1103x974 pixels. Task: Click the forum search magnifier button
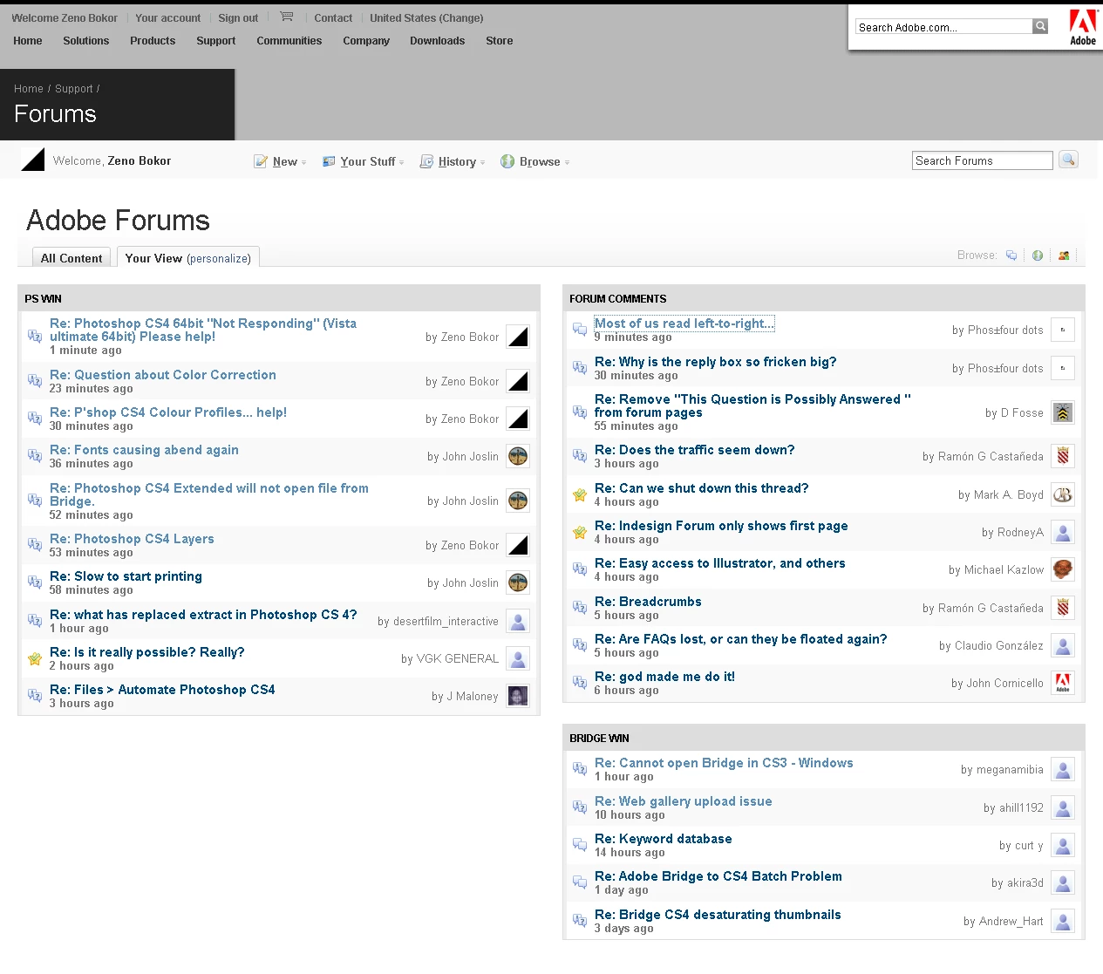pyautogui.click(x=1068, y=160)
